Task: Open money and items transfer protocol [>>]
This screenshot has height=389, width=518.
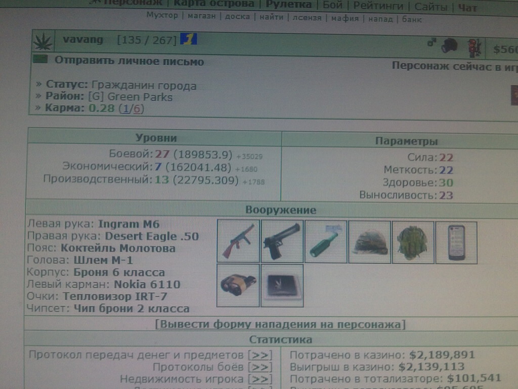Action: [x=260, y=355]
